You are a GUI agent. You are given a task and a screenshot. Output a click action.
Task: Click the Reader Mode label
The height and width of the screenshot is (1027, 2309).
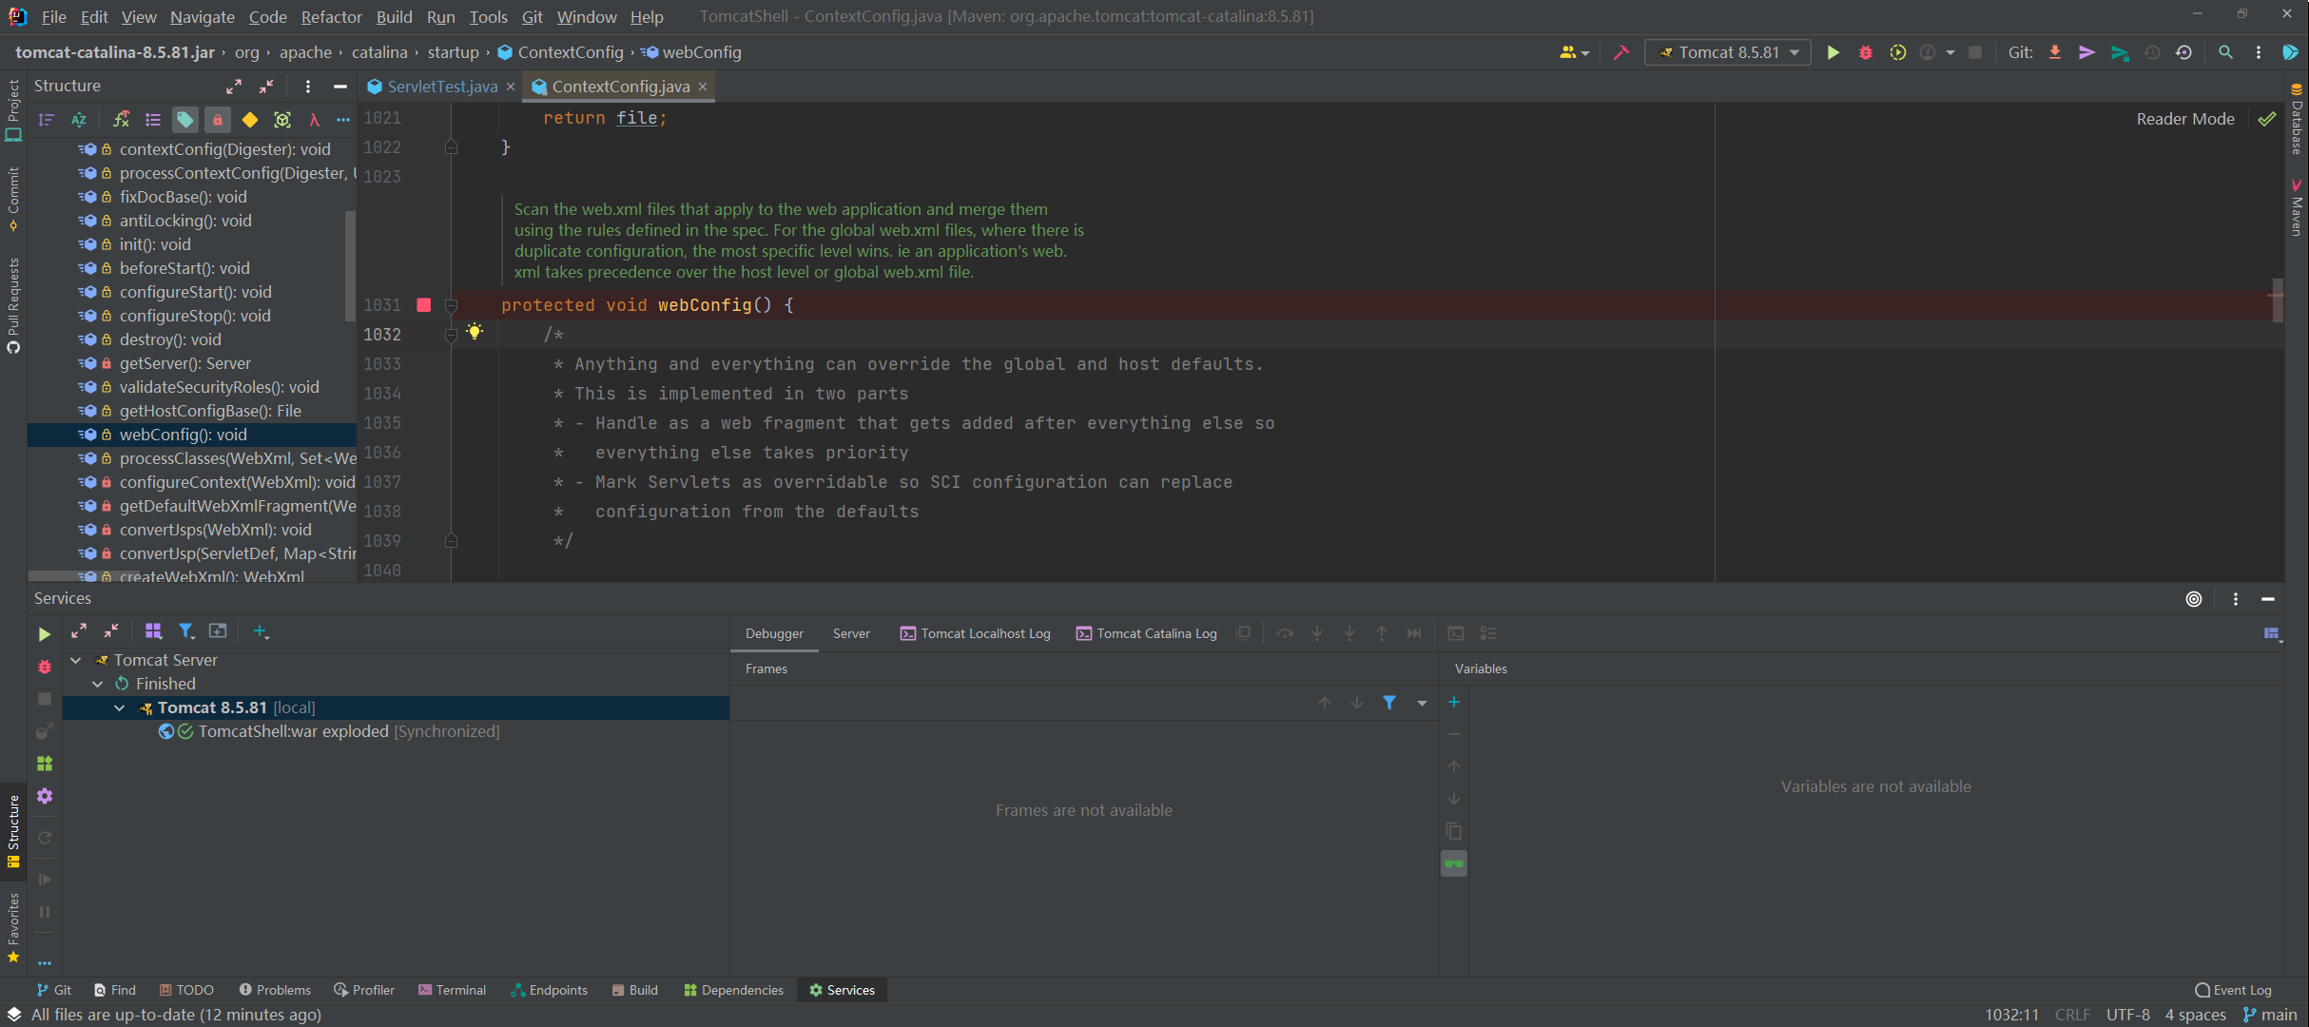(x=2184, y=119)
